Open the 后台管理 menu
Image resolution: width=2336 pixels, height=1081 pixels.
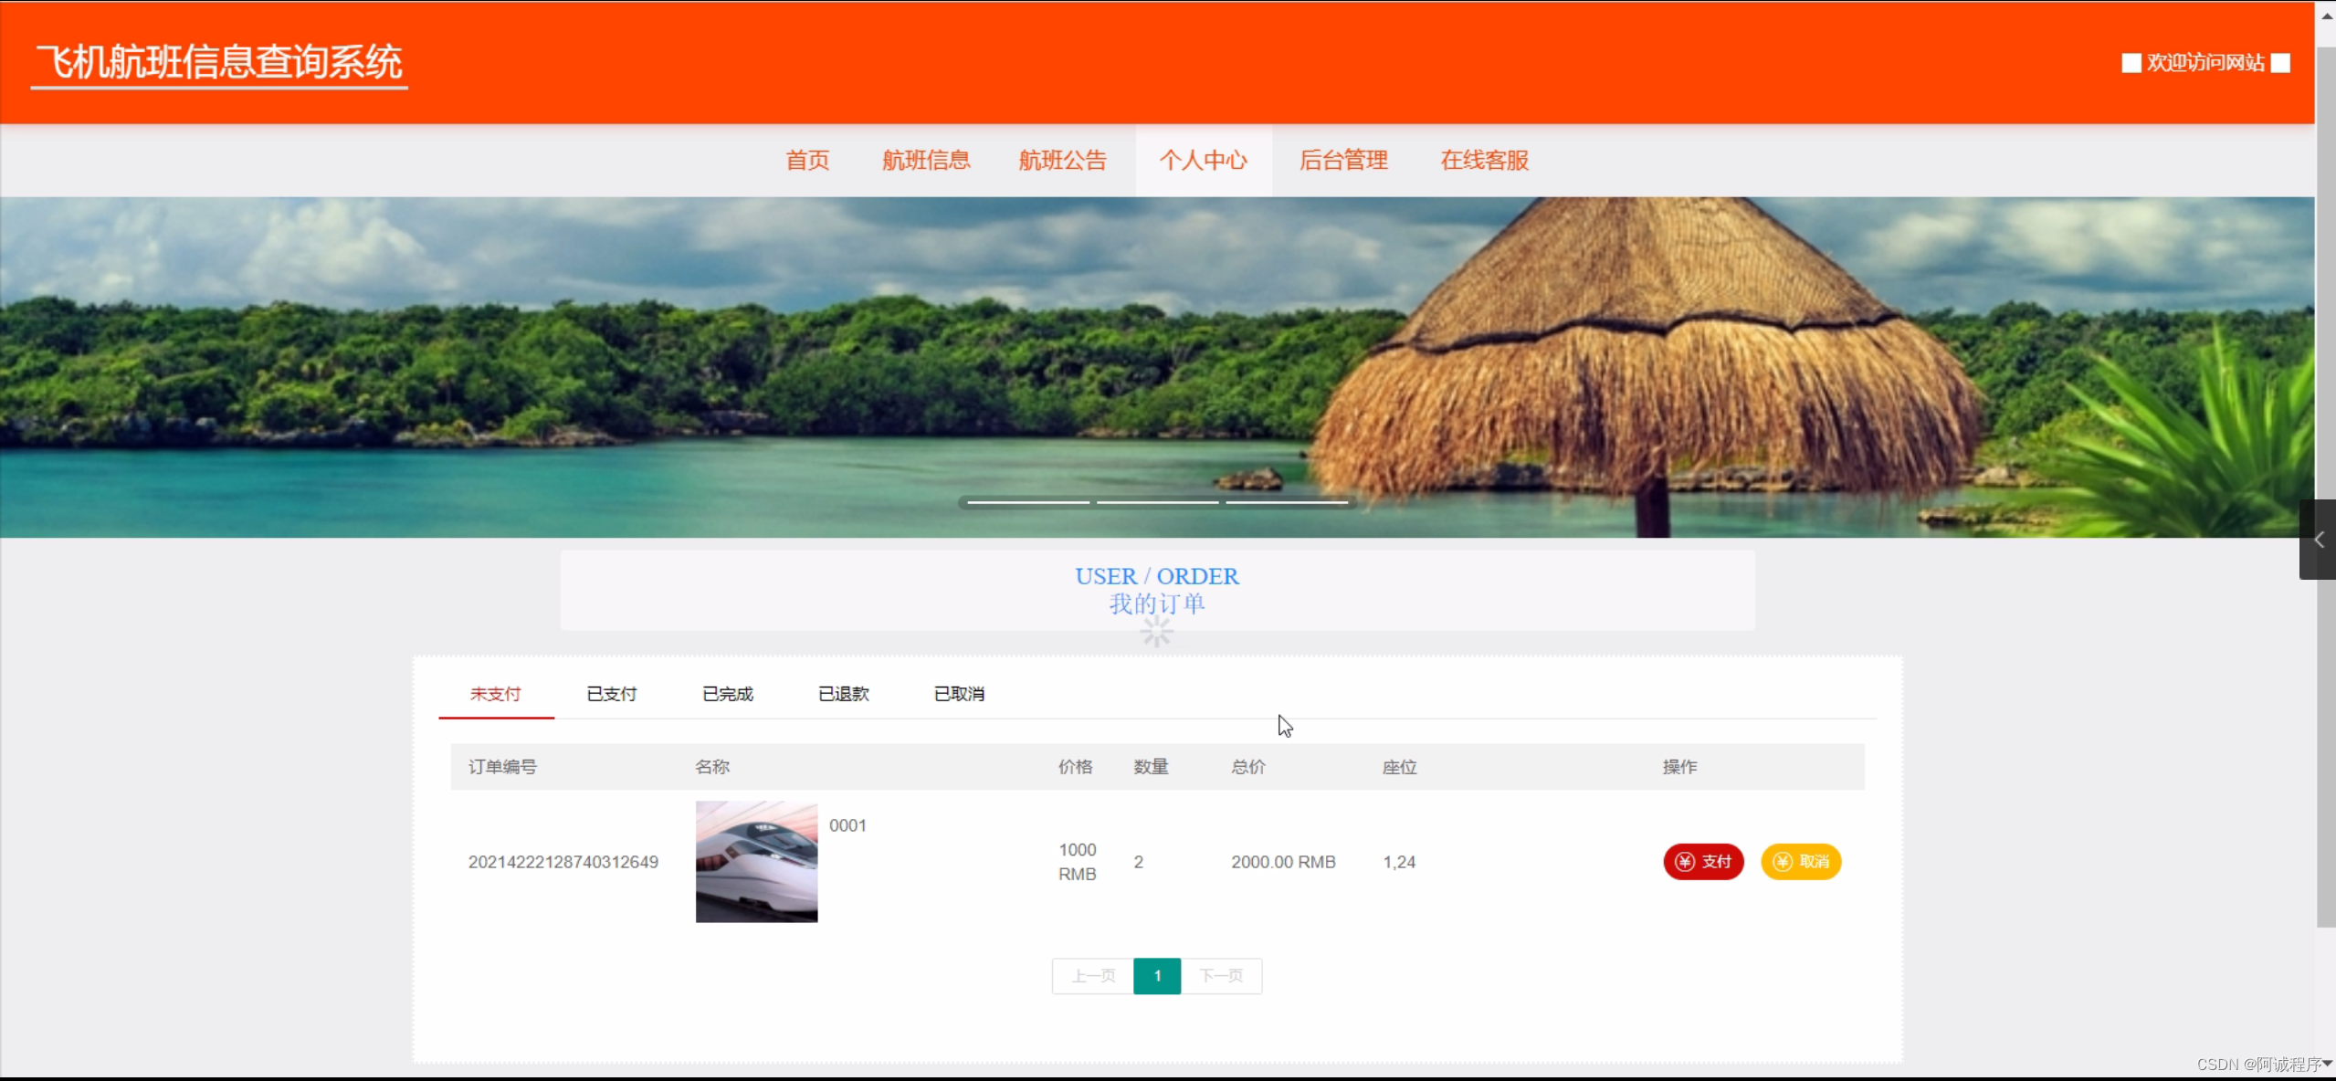click(x=1343, y=161)
